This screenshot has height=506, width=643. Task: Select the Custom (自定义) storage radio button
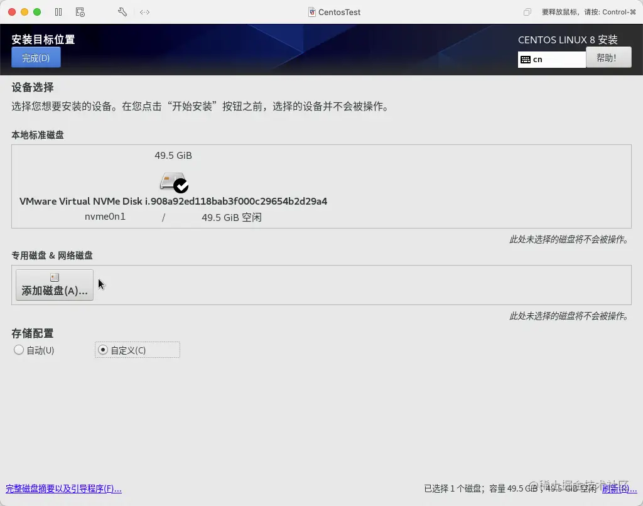(x=103, y=350)
